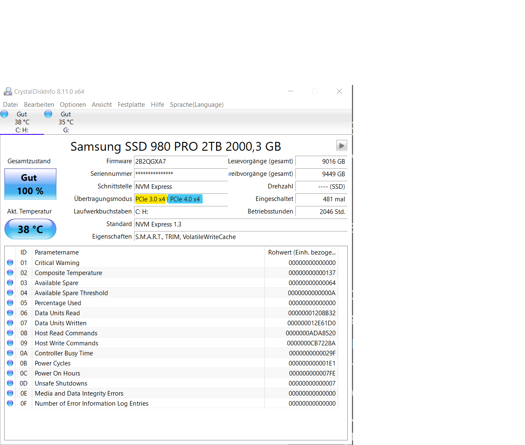Open the Datei menu

tap(10, 105)
